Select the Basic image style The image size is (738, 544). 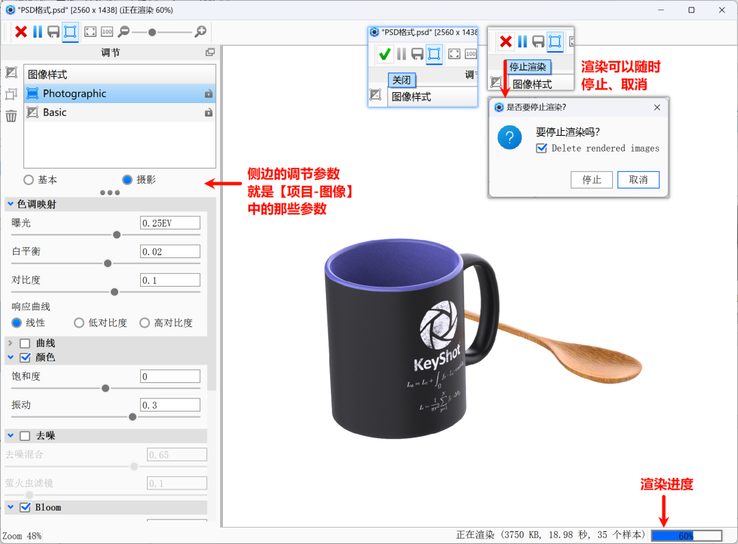point(120,113)
